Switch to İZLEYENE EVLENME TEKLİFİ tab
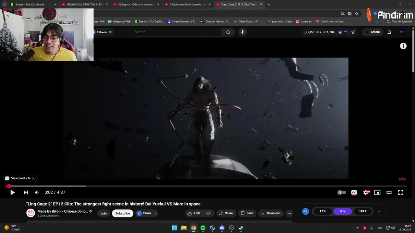 [84, 5]
